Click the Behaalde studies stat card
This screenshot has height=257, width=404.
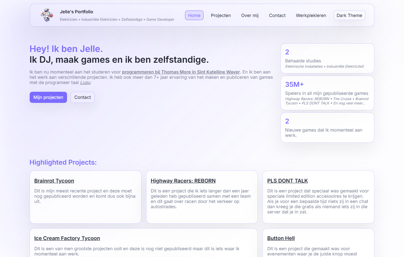pos(327,58)
